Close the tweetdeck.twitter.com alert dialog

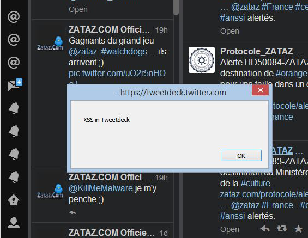261,90
